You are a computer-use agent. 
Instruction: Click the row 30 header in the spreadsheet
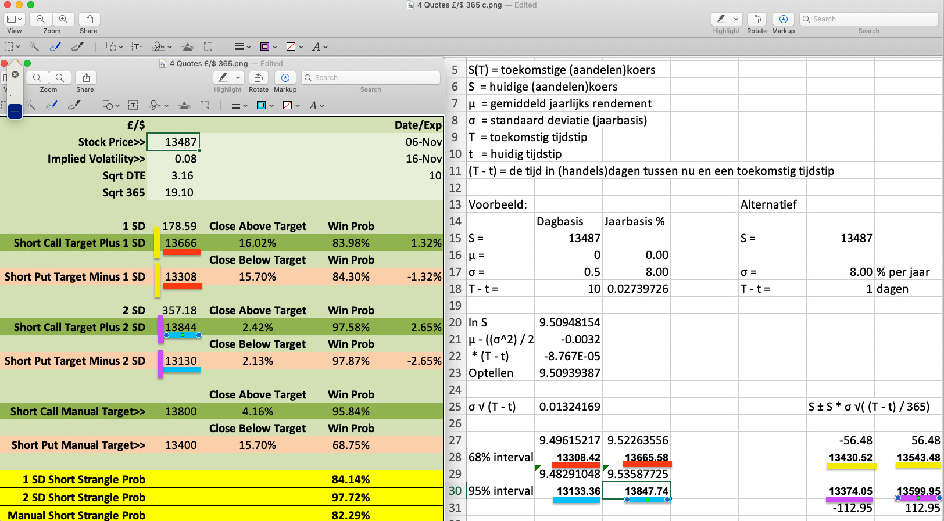click(x=455, y=491)
